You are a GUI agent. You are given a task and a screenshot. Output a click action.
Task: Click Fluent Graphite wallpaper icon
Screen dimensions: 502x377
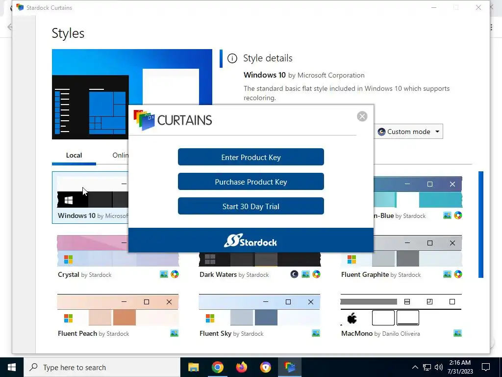(447, 274)
